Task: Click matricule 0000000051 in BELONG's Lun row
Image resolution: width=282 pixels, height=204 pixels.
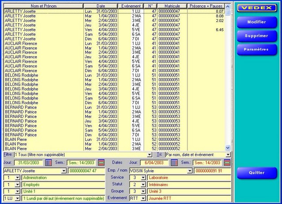Action: pyautogui.click(x=169, y=75)
